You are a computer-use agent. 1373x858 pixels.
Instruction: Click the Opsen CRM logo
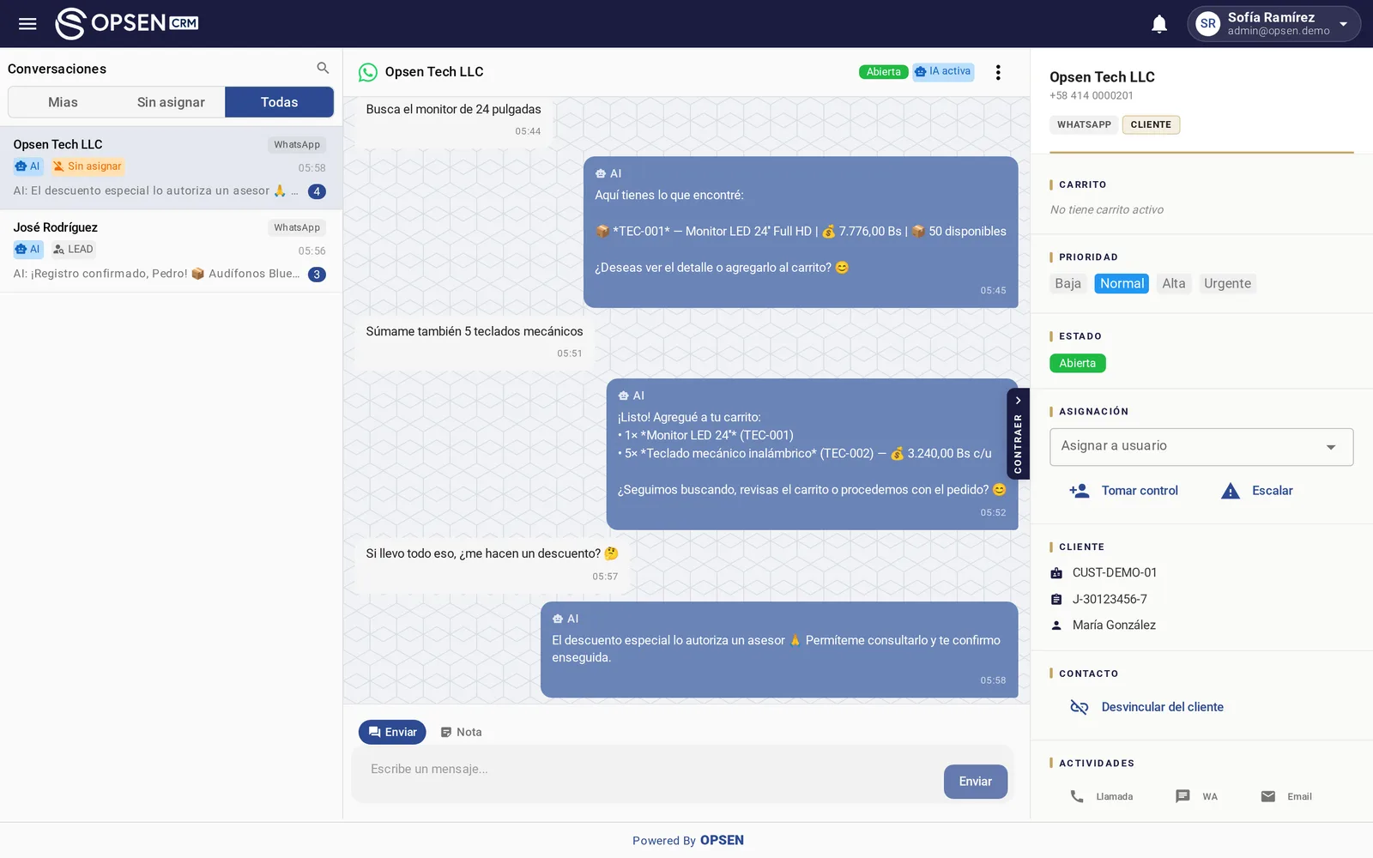[127, 23]
